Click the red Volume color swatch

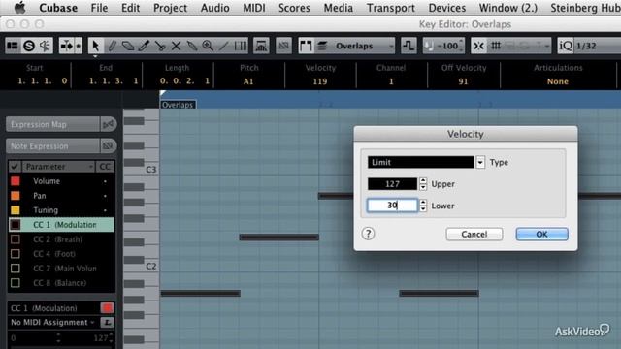click(x=16, y=181)
